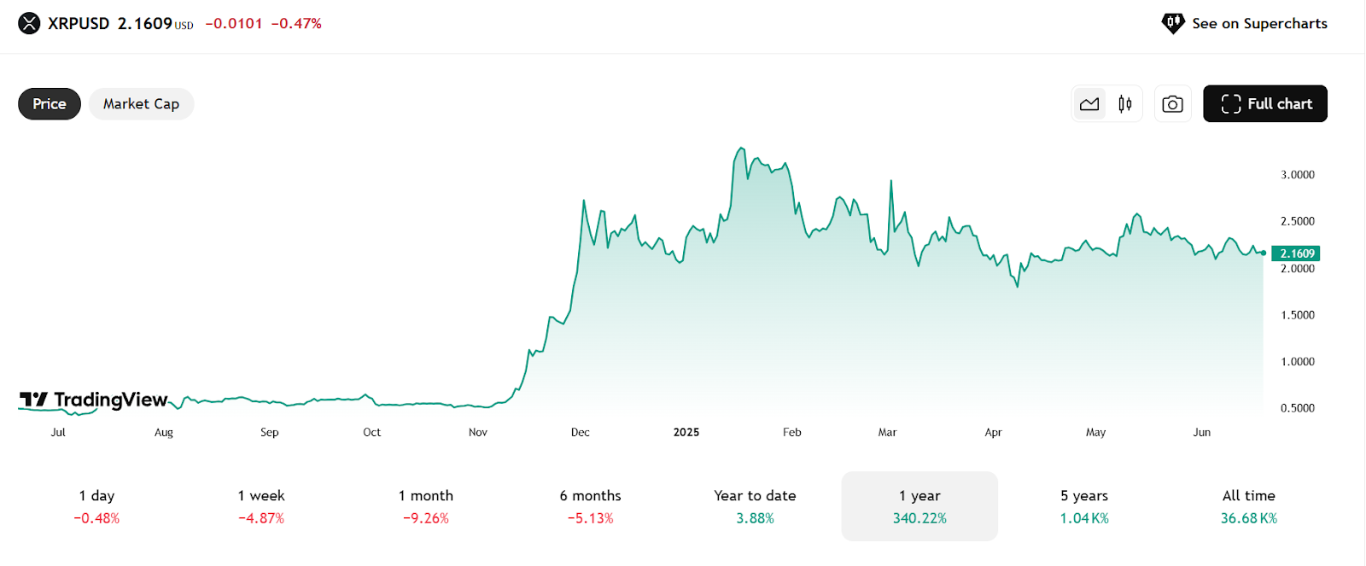
Task: Click the Supercharts diamond icon
Action: click(1173, 23)
